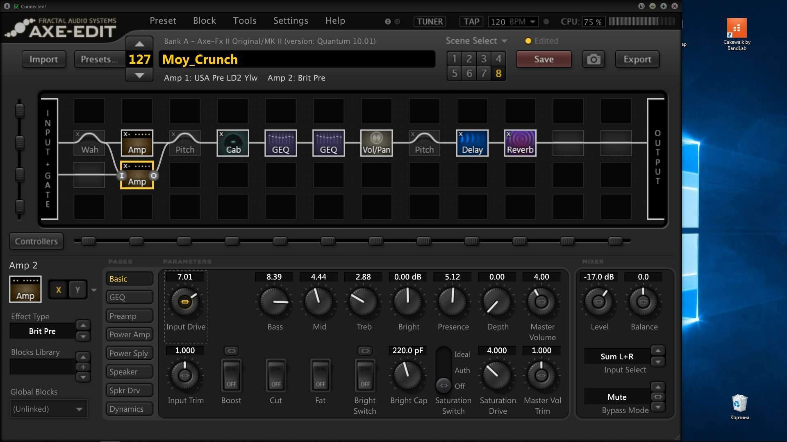
Task: Click the Delay effect block
Action: click(x=472, y=143)
